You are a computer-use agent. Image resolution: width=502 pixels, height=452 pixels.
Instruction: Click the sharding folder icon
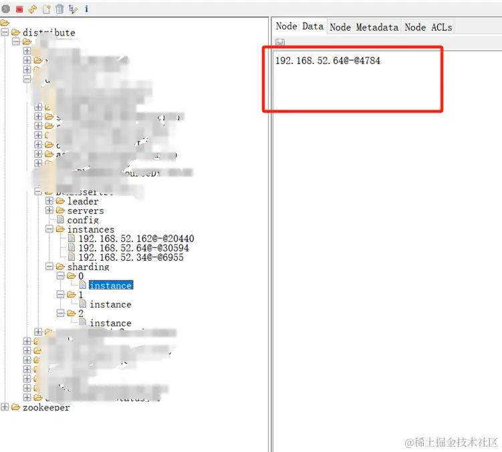pos(61,267)
